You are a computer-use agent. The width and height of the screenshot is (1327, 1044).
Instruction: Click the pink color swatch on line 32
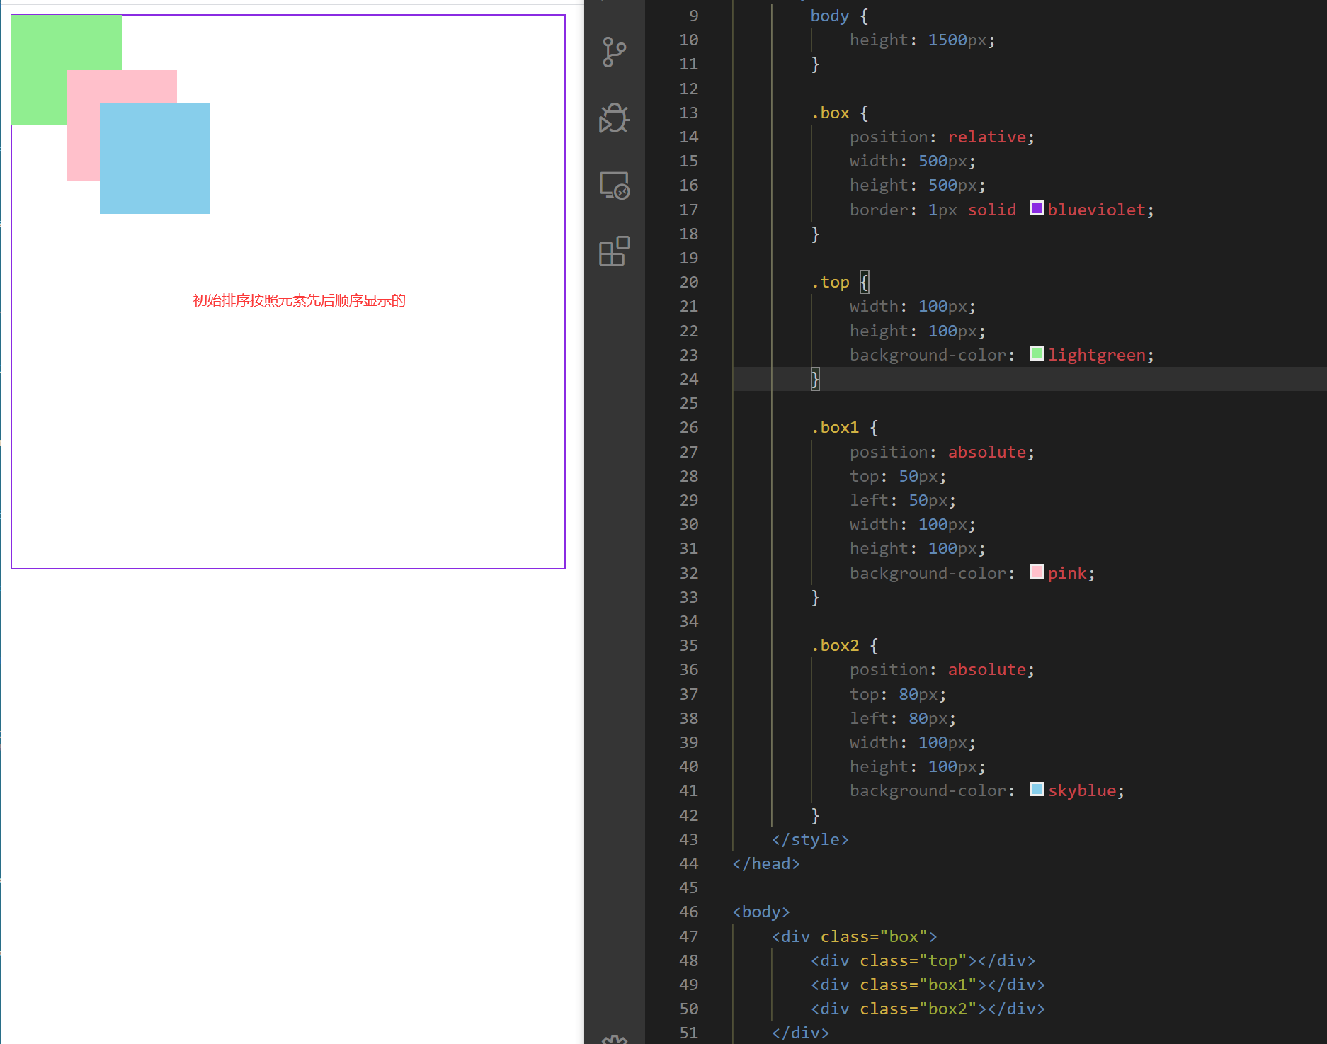pos(1037,572)
